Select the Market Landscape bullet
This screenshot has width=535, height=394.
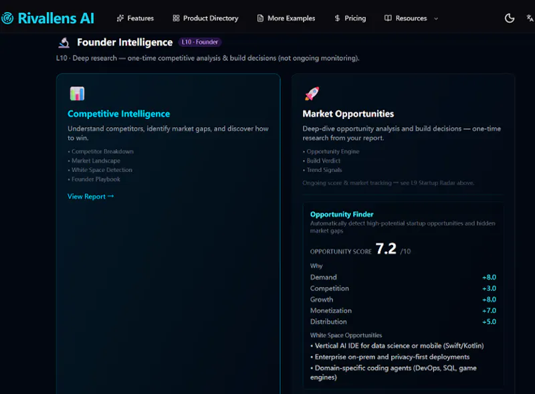coord(94,161)
